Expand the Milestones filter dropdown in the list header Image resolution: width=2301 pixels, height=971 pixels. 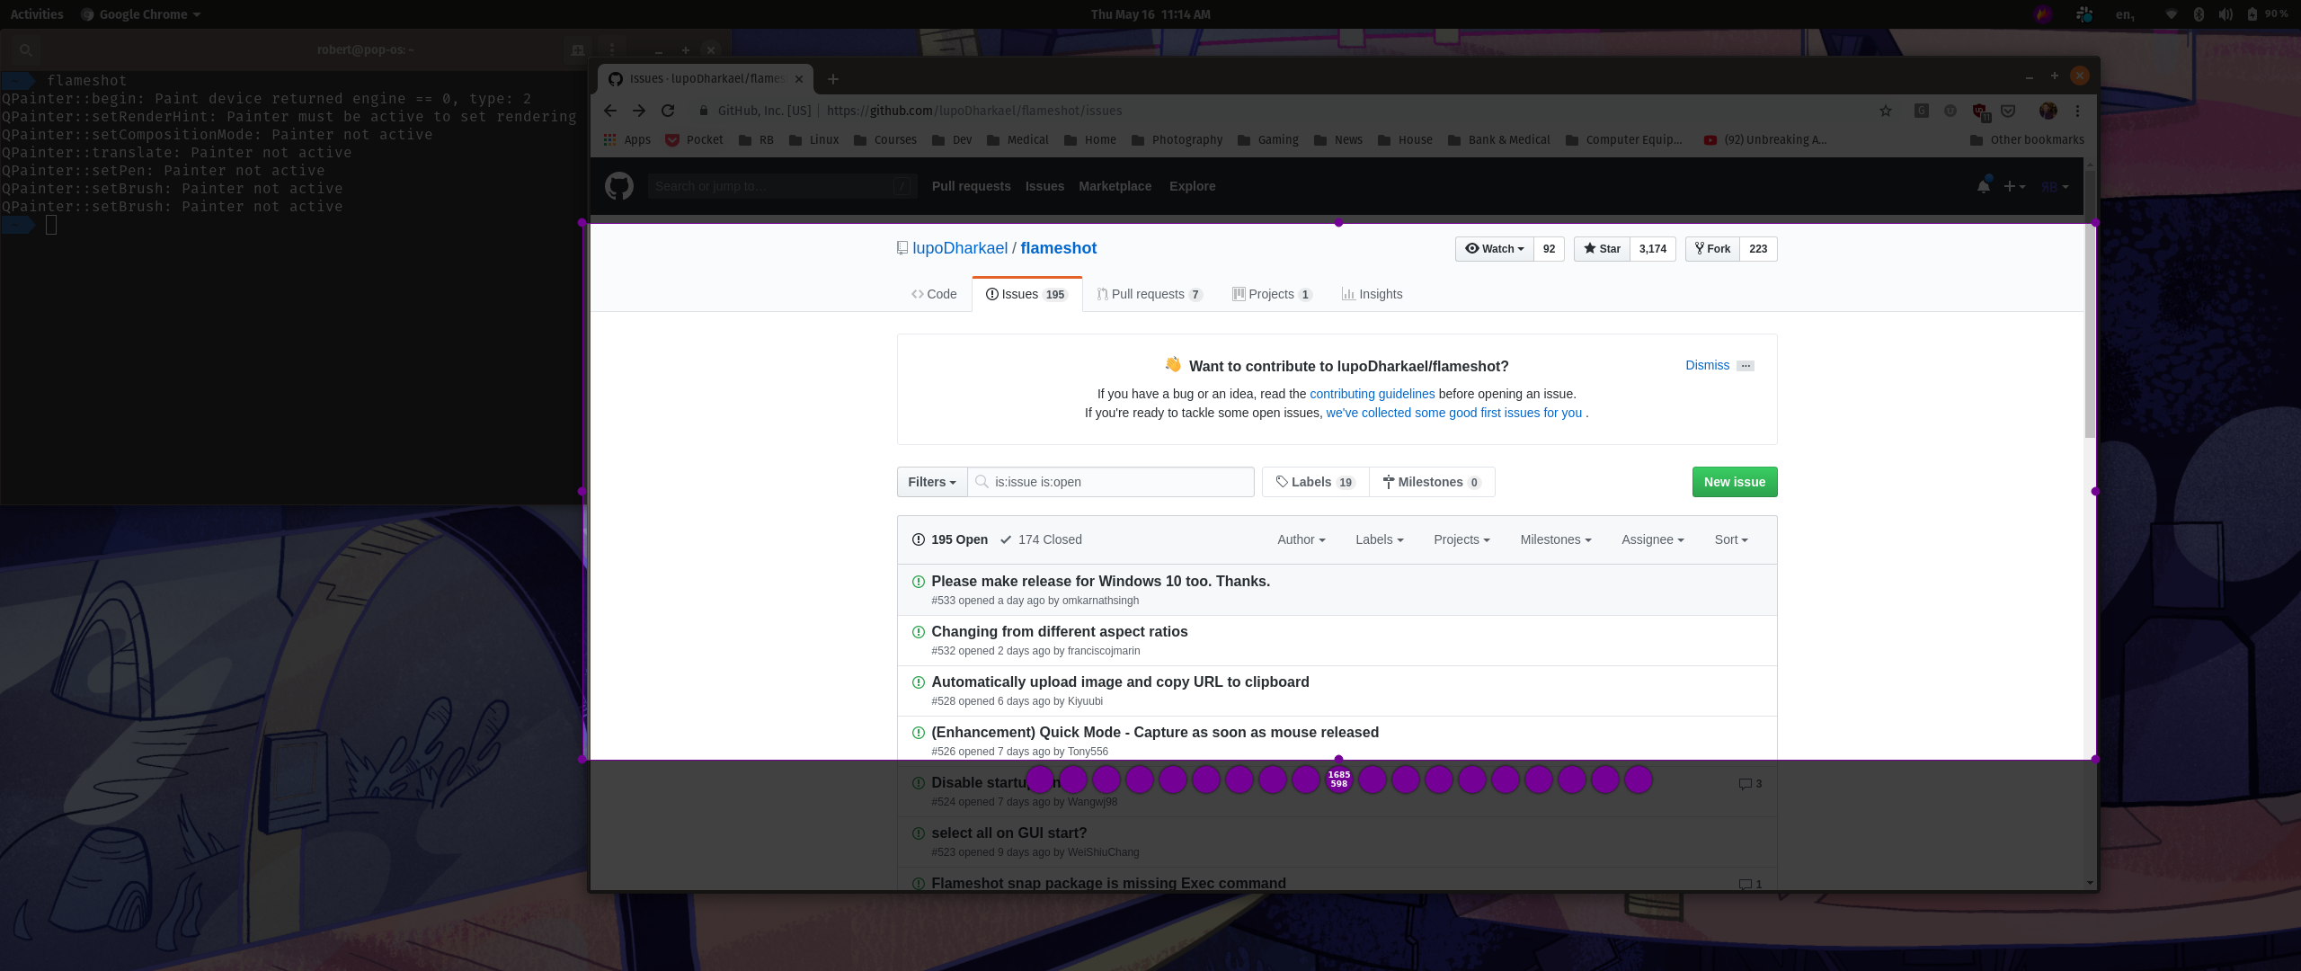[x=1556, y=539]
